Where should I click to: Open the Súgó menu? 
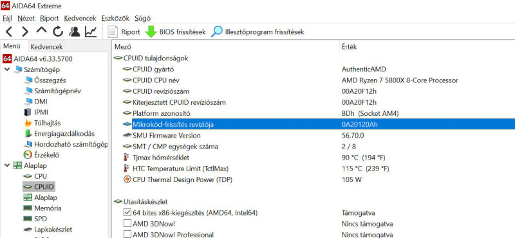[x=142, y=19]
